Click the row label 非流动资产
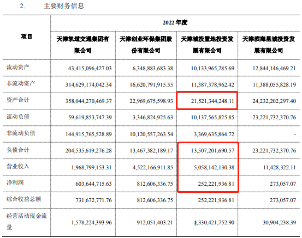The height and width of the screenshot is (238, 302). [21, 83]
